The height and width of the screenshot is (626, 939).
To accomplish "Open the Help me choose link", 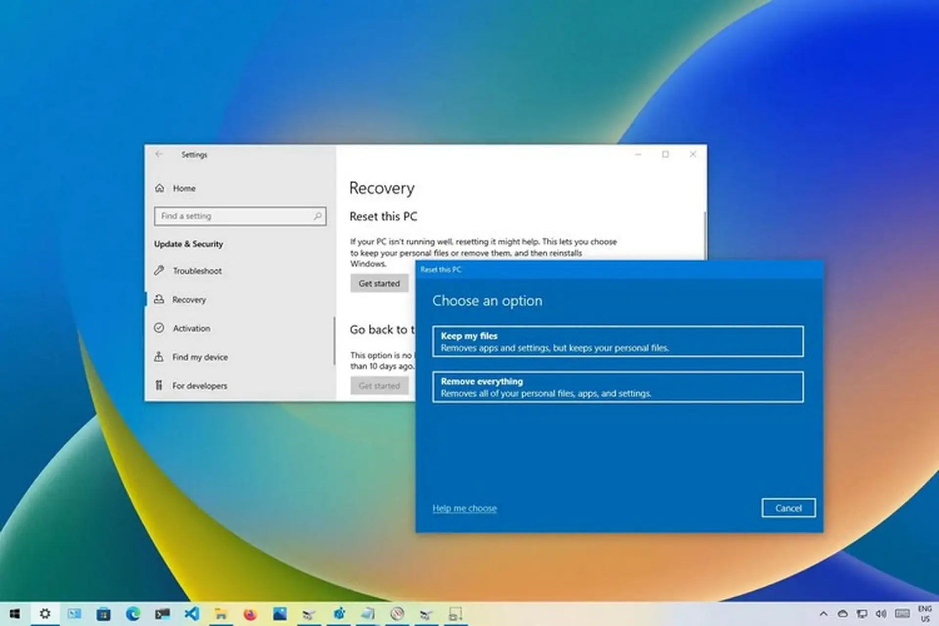I will click(464, 508).
